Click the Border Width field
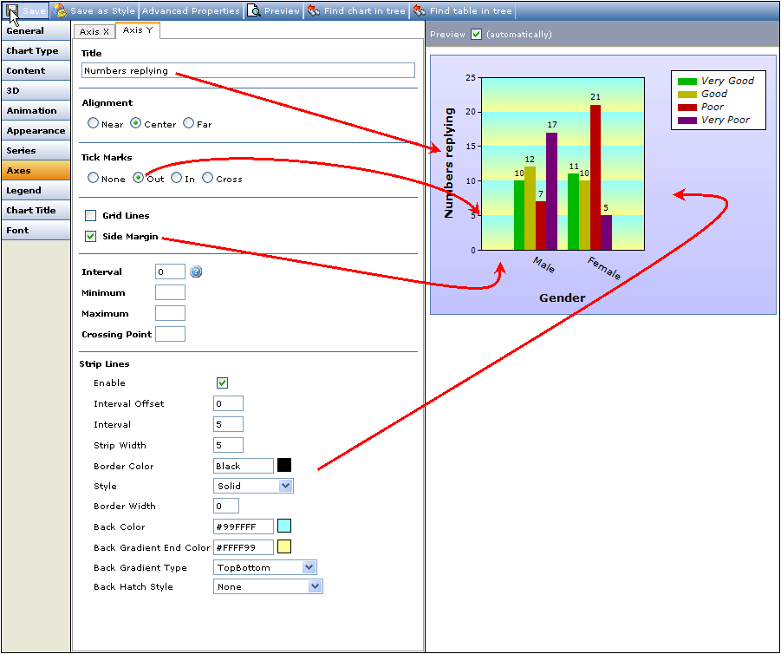 (226, 506)
